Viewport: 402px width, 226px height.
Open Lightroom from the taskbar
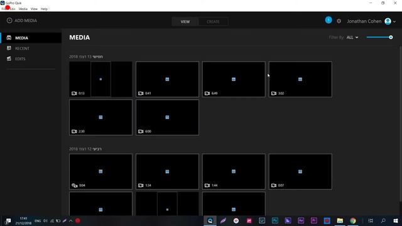tap(262, 220)
